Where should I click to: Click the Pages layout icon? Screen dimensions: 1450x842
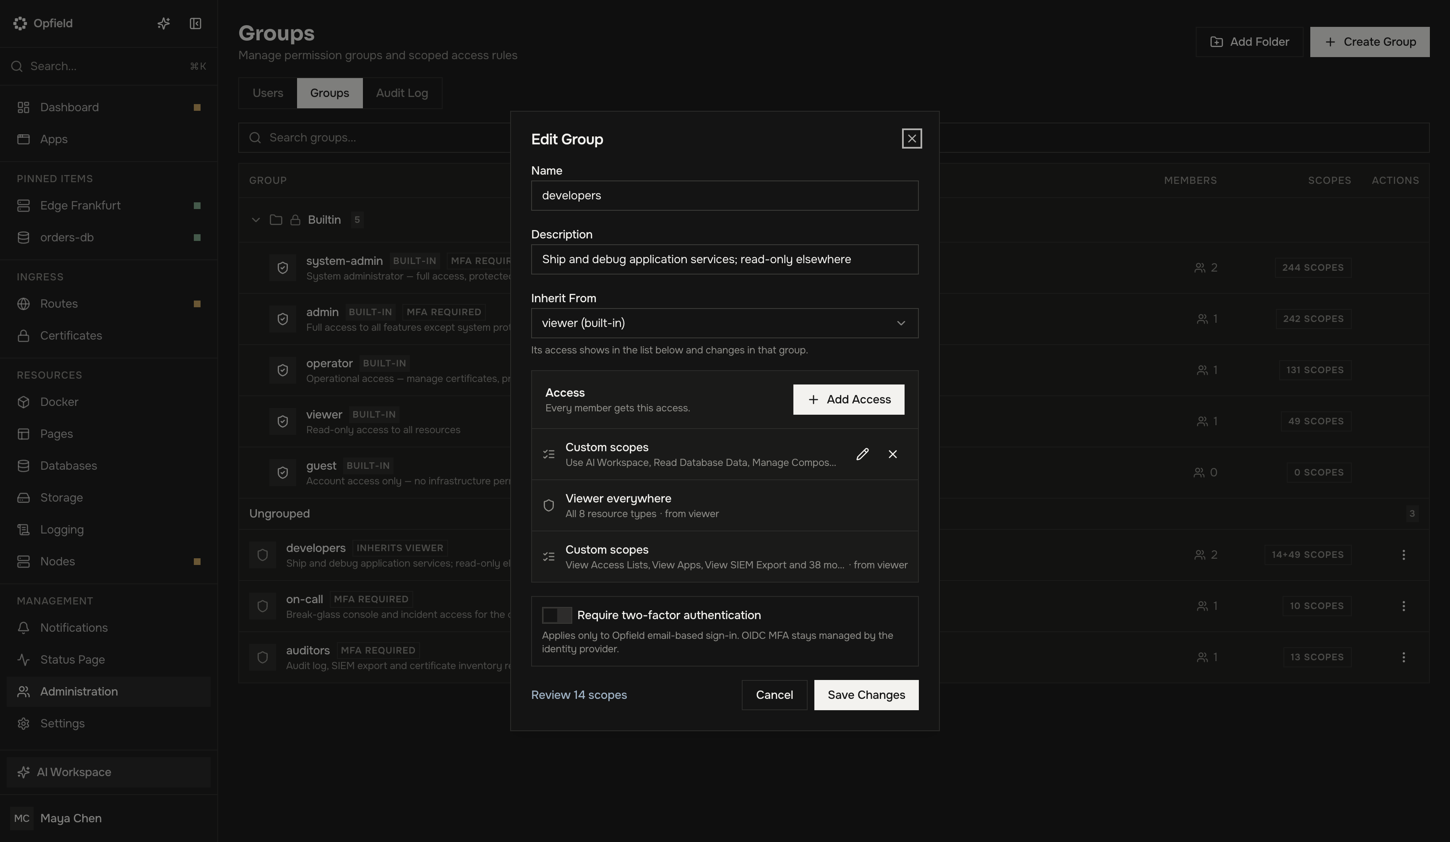click(23, 433)
